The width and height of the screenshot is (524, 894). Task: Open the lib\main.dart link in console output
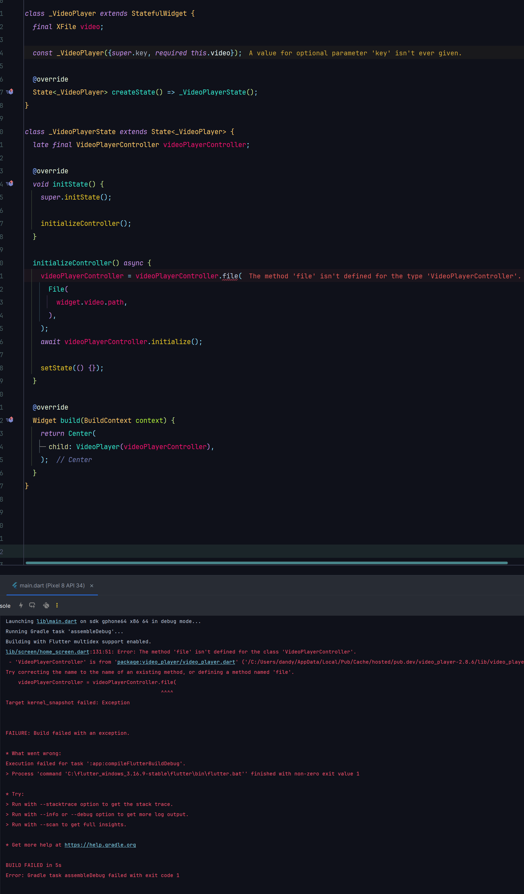coord(57,621)
